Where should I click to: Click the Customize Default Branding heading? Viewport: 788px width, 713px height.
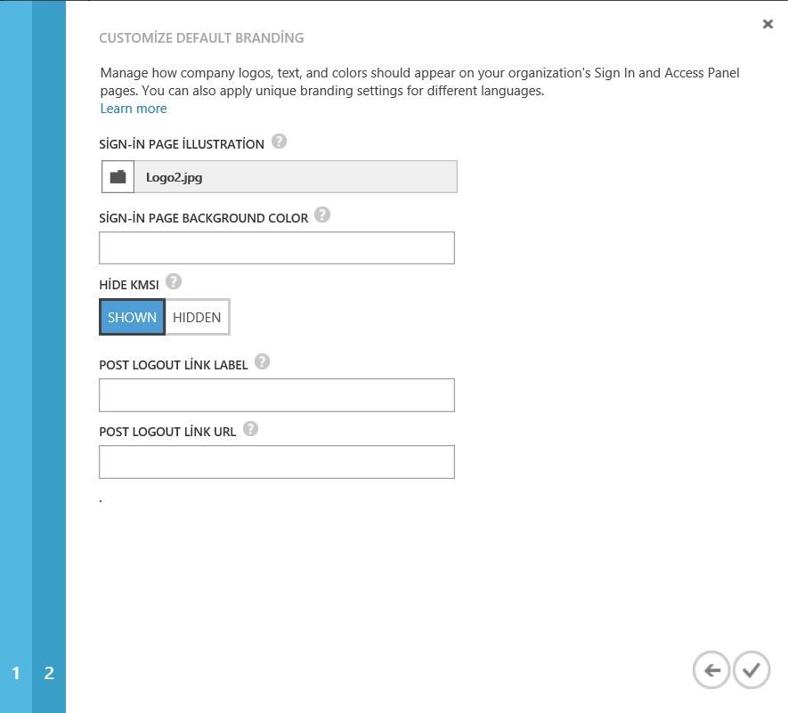(x=201, y=38)
